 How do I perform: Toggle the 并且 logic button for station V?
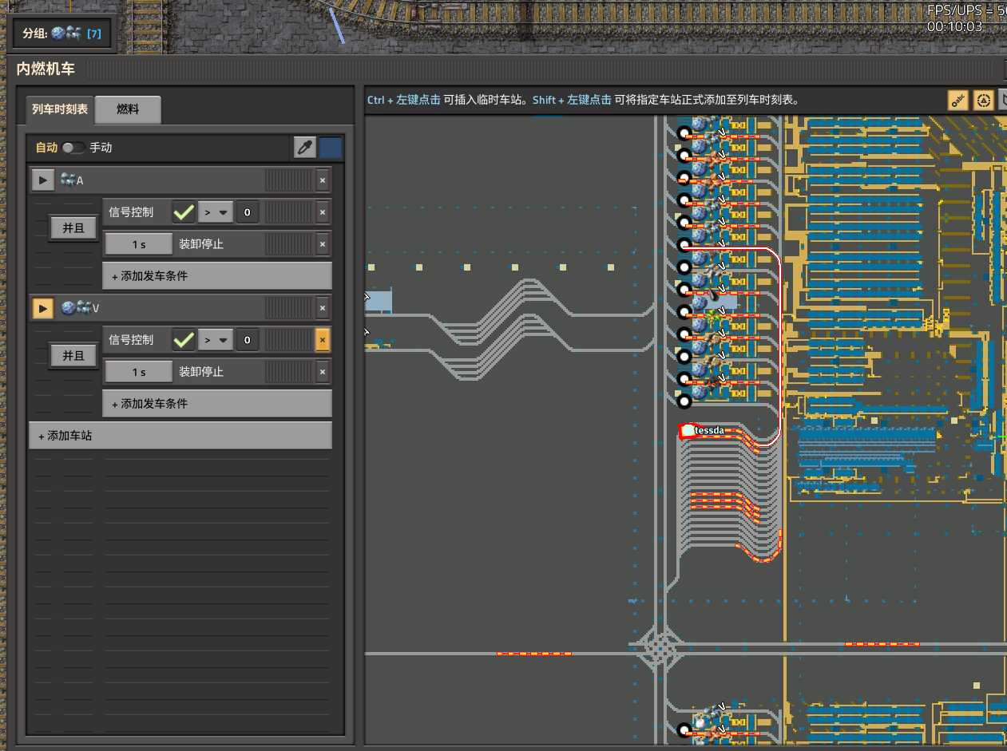(73, 356)
